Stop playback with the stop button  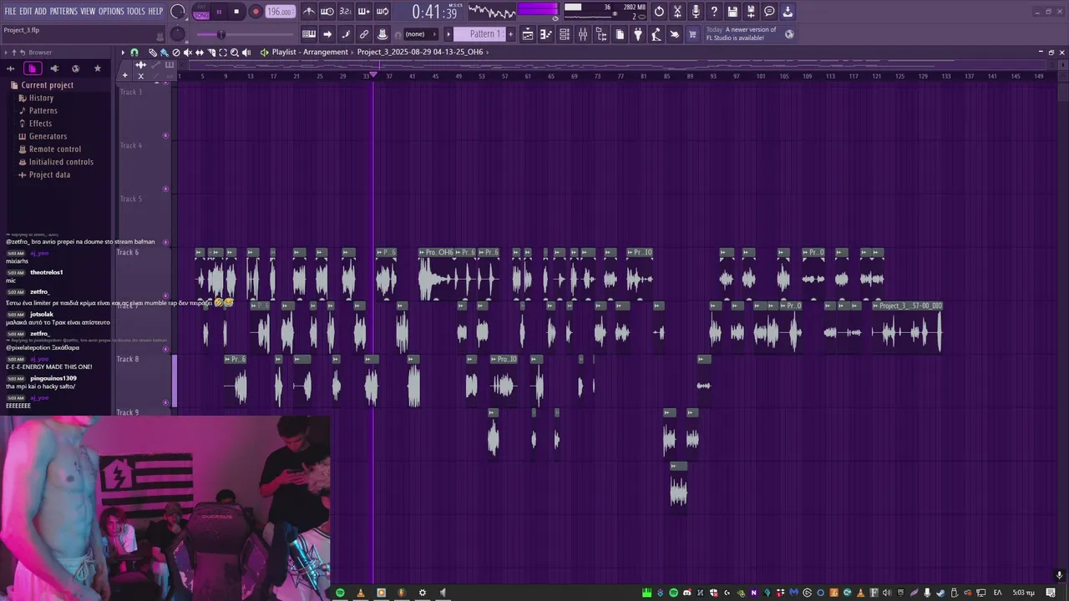click(236, 12)
